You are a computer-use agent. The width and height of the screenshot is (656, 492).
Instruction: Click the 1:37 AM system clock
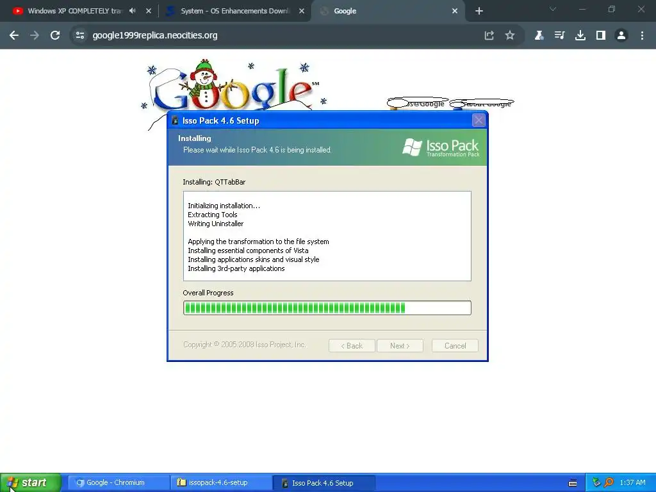point(632,483)
